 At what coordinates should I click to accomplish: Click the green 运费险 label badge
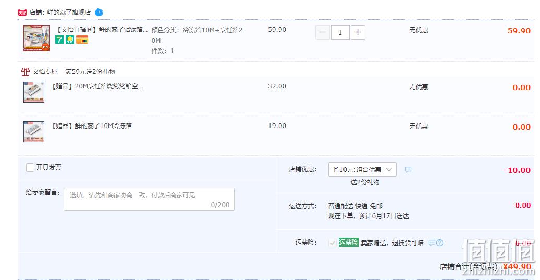coord(348,242)
